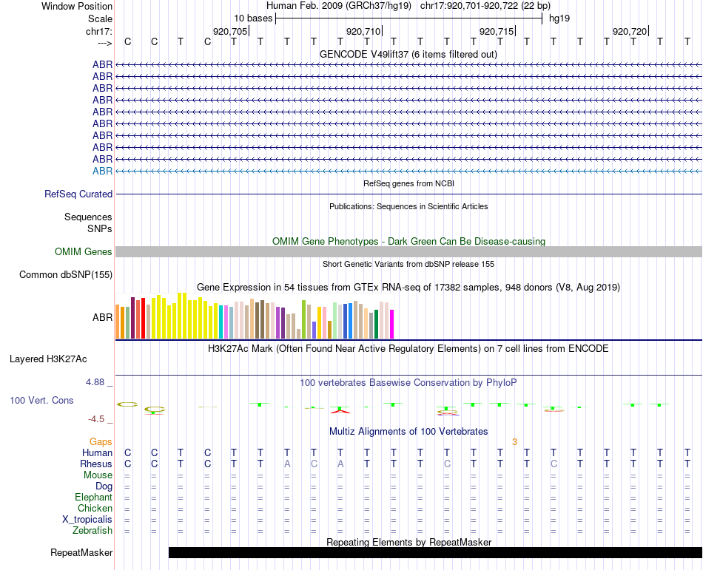Click the Window Position track label
Viewport: 703px width, 570px height.
77,6
